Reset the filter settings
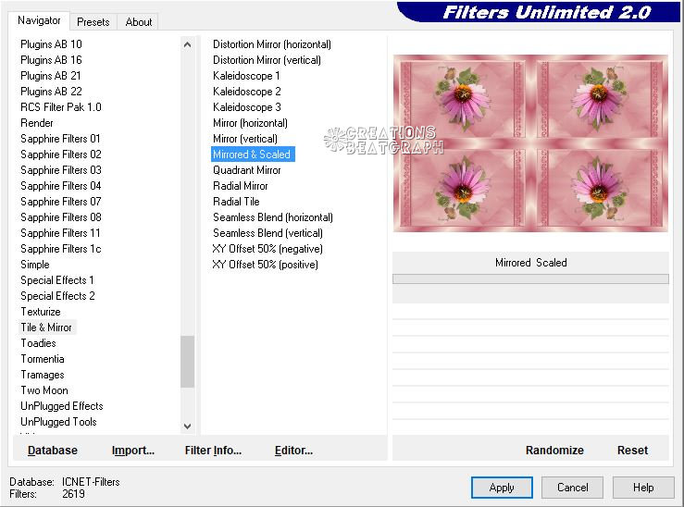The height and width of the screenshot is (507, 684). coord(632,451)
